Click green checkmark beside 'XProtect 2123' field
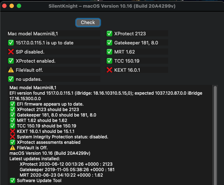The image size is (224, 185). click(109, 34)
